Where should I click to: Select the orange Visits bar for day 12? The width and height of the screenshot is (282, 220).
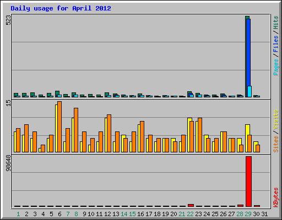coord(109,133)
